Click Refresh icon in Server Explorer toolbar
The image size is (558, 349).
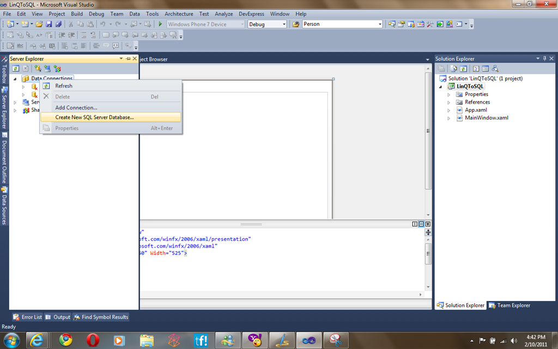(16, 68)
